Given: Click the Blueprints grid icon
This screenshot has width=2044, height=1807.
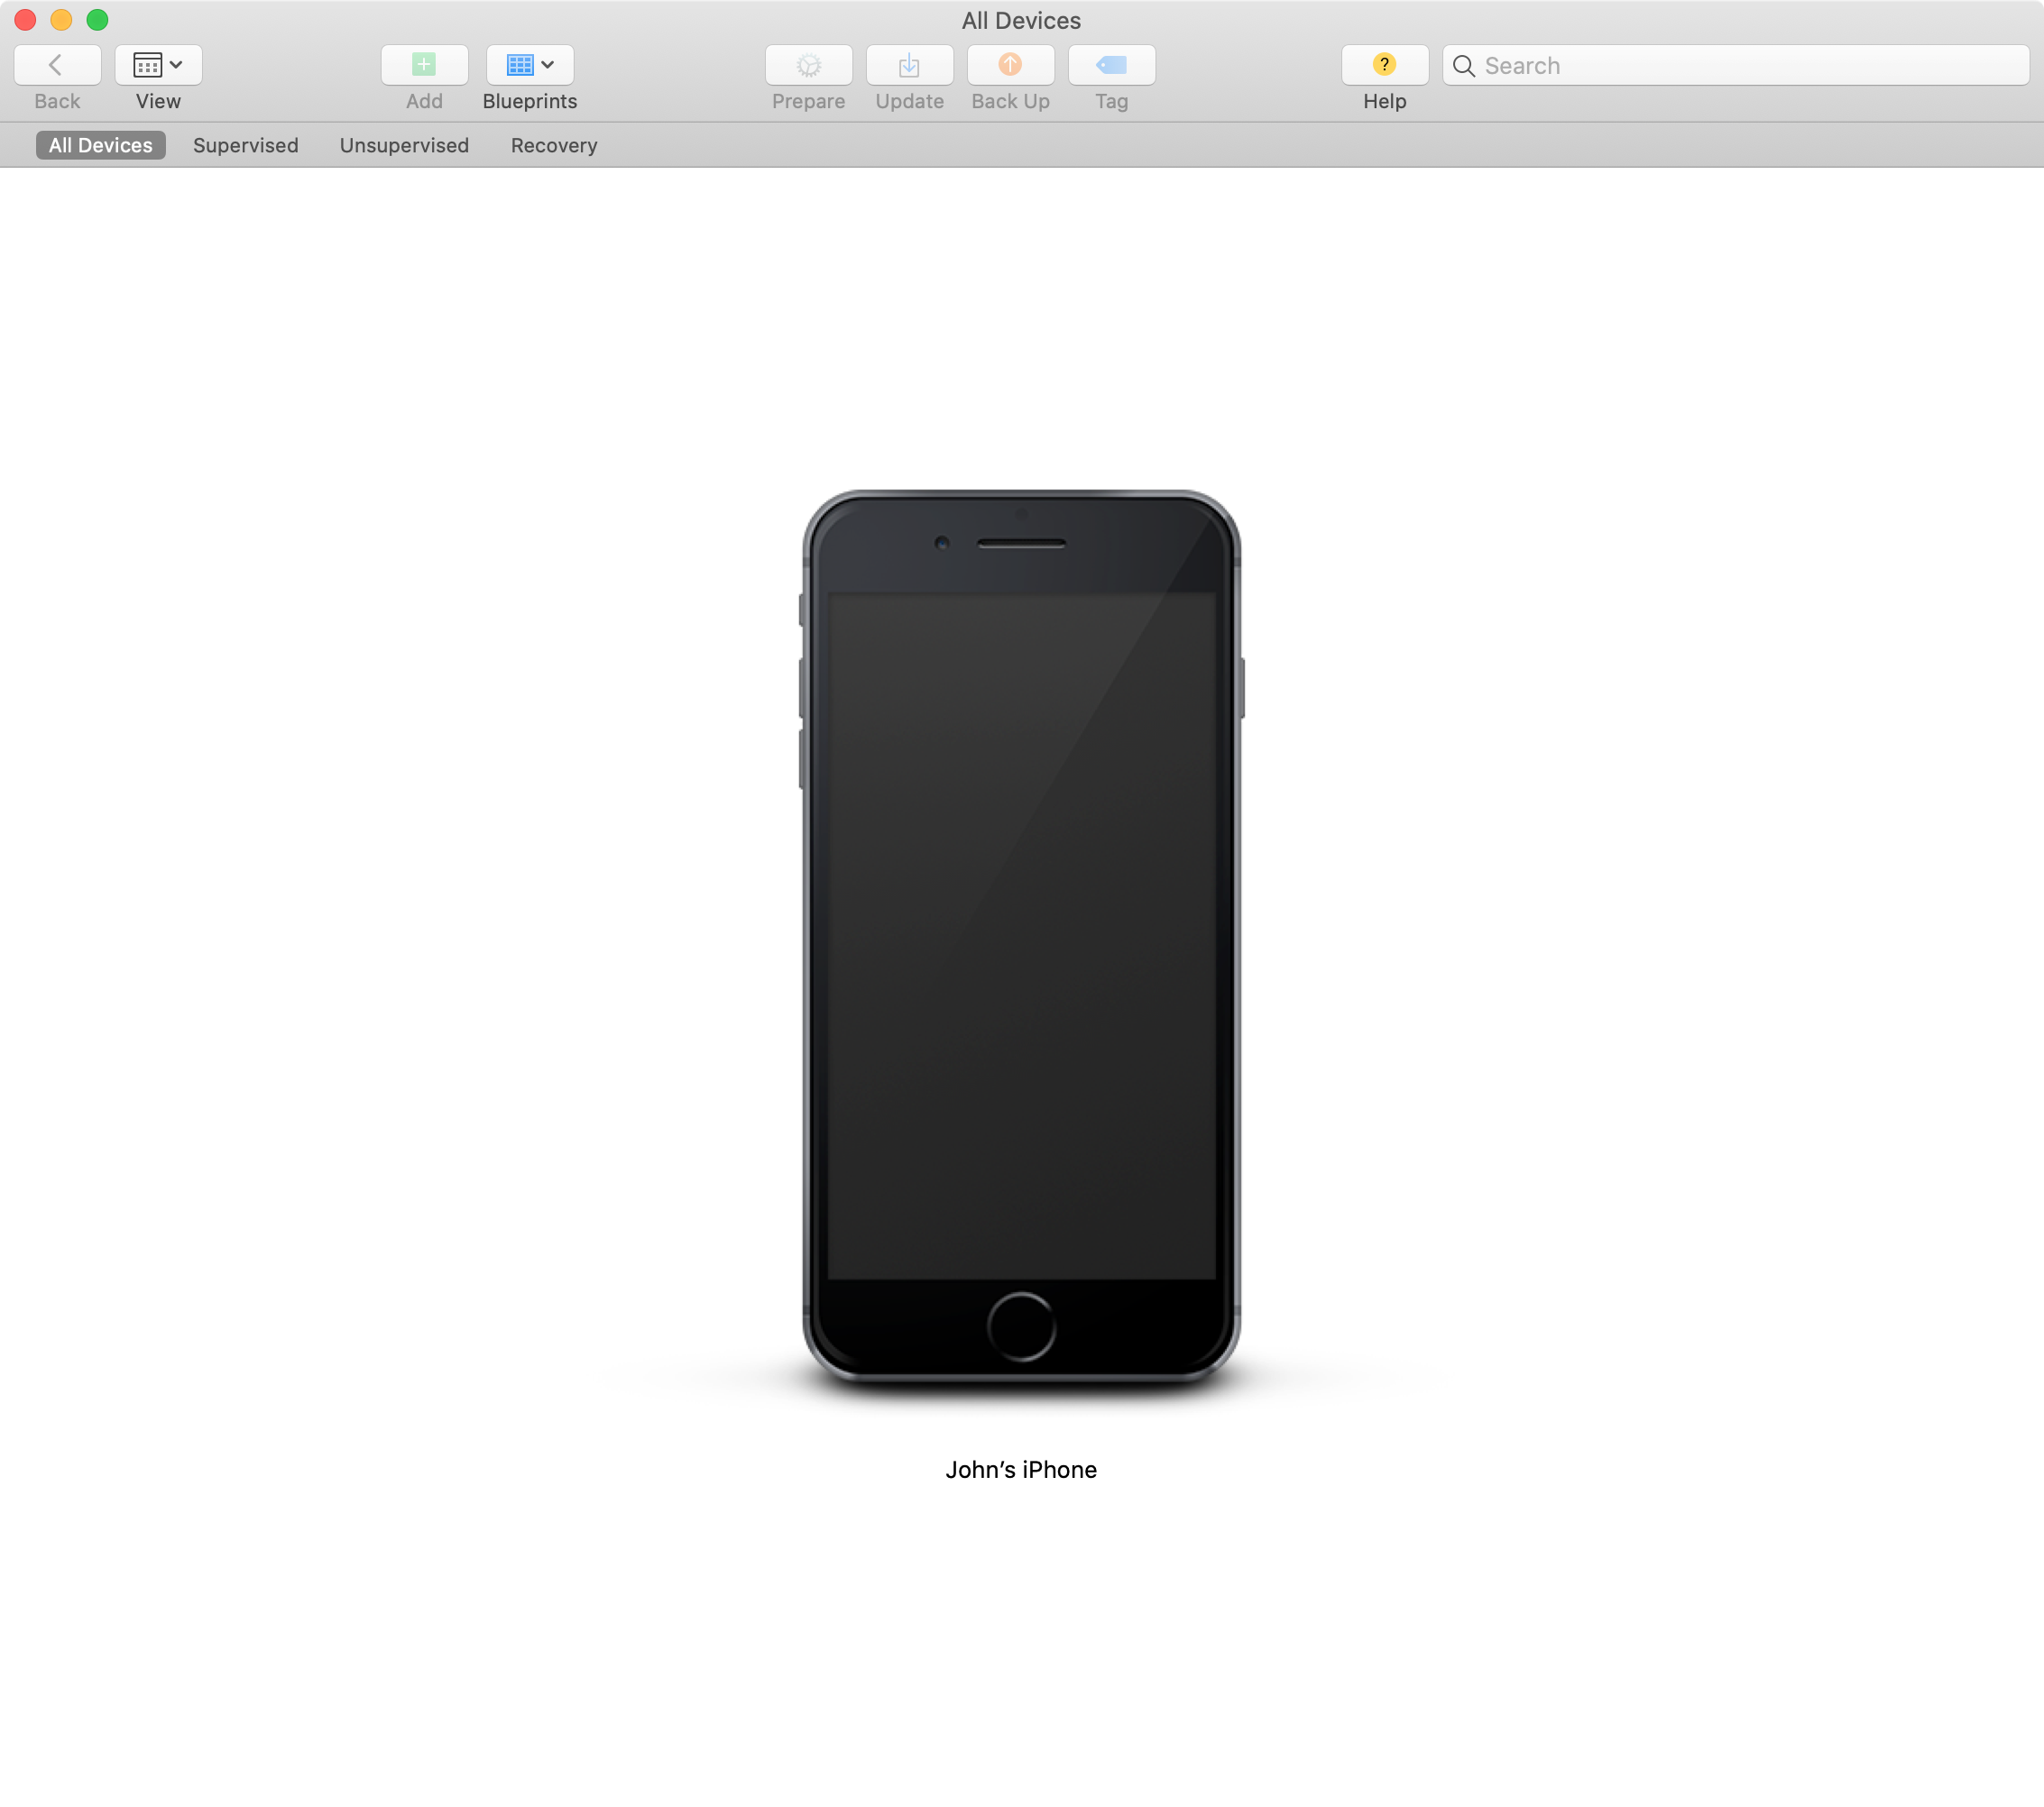Looking at the screenshot, I should click(x=518, y=63).
